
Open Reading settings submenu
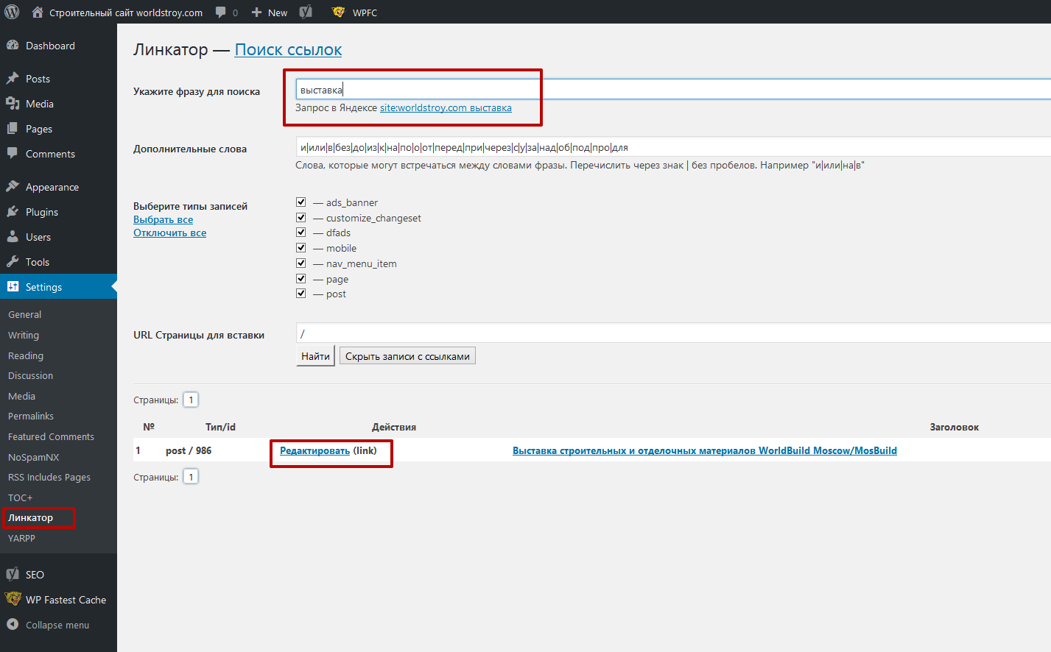click(26, 355)
